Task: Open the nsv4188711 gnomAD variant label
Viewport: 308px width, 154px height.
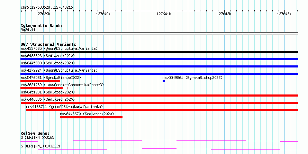Action: pos(64,107)
